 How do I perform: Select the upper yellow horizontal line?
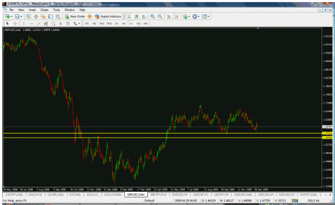[x=162, y=133]
